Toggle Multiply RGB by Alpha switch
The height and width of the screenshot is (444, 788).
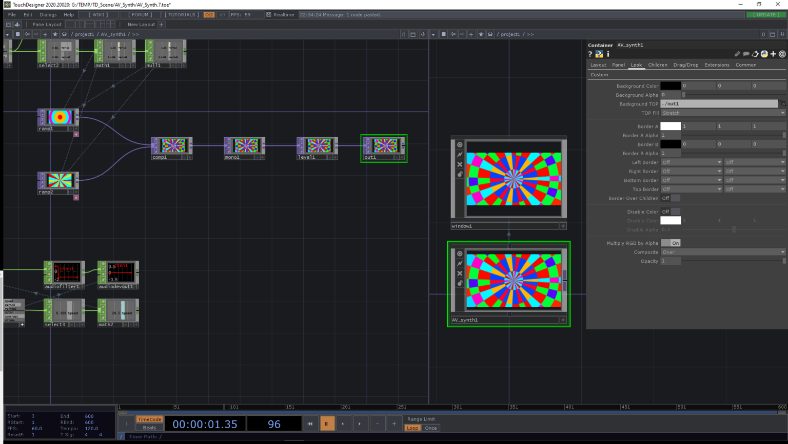coord(671,243)
